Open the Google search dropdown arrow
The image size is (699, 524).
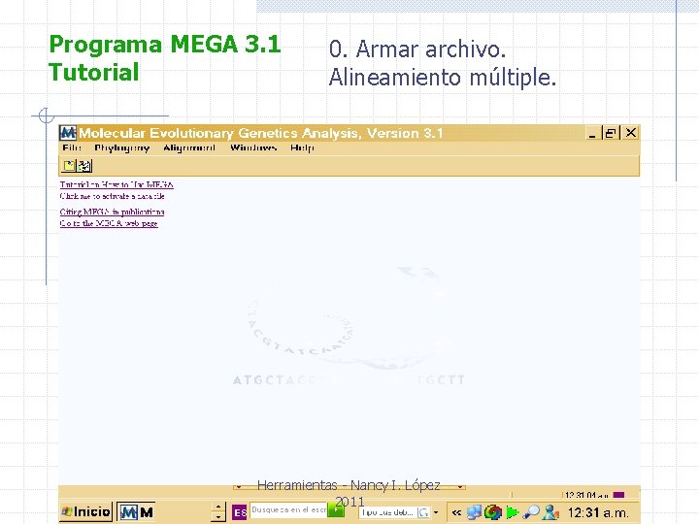tap(436, 512)
